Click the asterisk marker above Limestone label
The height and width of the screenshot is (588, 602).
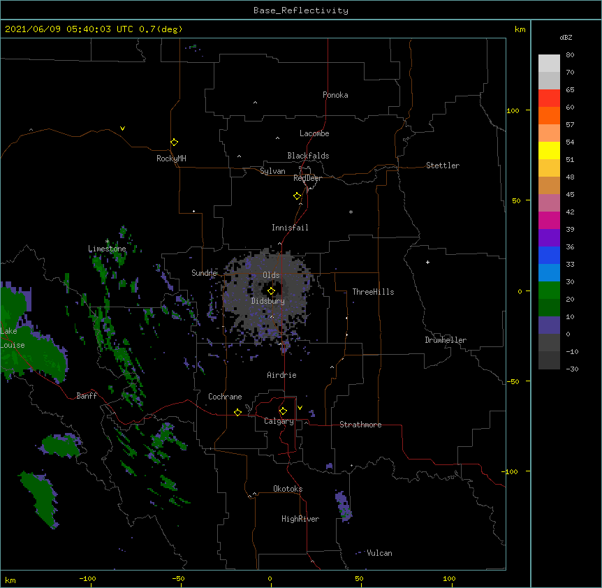click(x=108, y=241)
